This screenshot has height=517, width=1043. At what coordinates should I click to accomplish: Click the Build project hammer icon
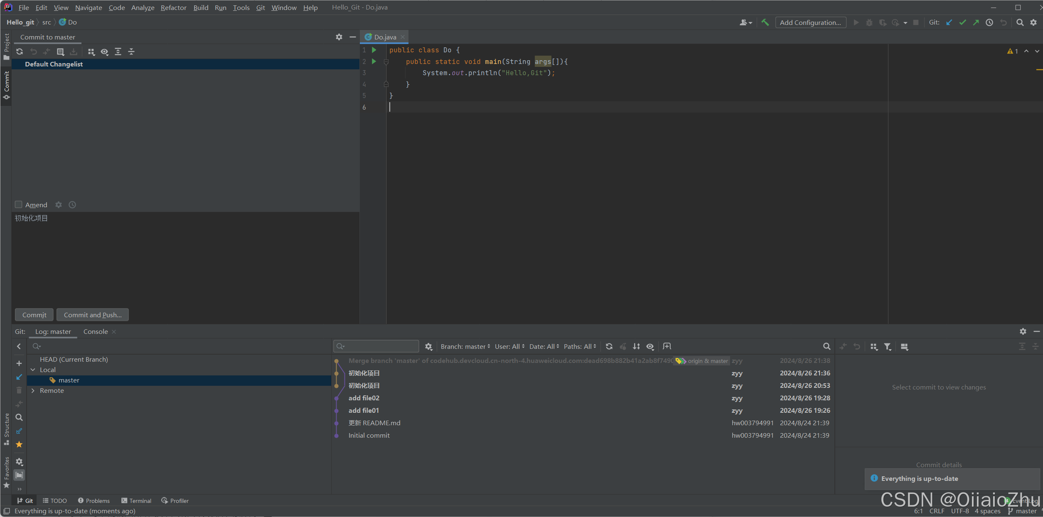point(765,22)
